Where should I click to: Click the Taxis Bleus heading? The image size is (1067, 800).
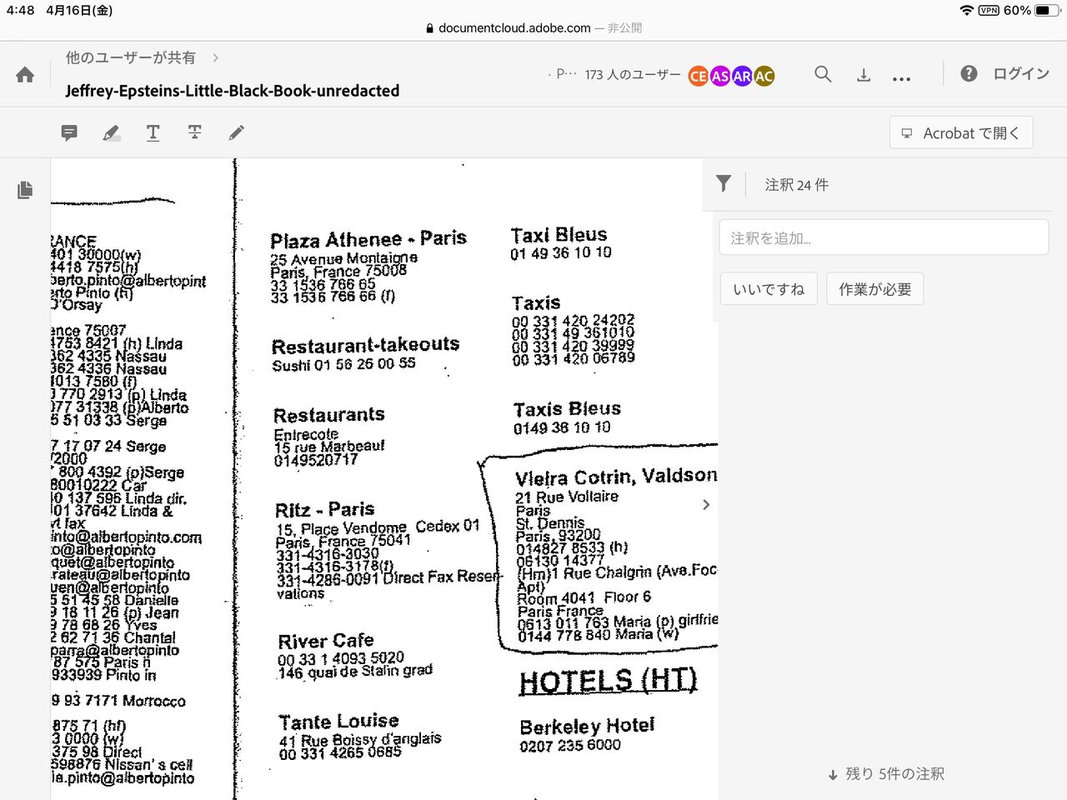click(567, 409)
